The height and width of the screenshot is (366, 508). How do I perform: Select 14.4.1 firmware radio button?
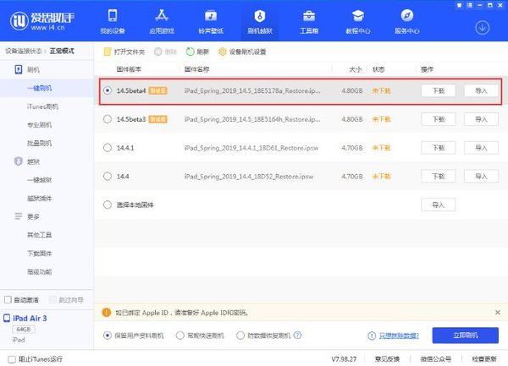tap(108, 148)
